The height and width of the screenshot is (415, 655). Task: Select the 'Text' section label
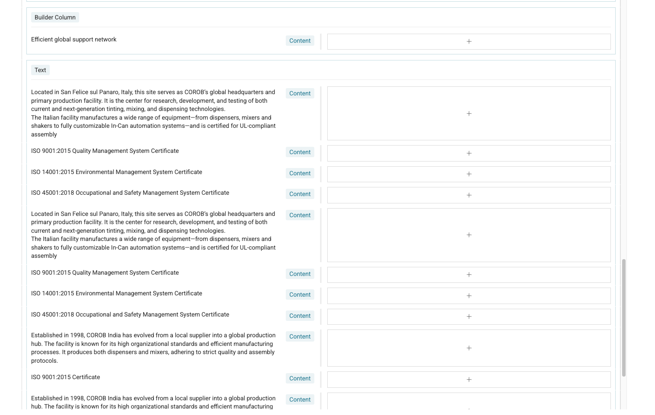[x=40, y=70]
